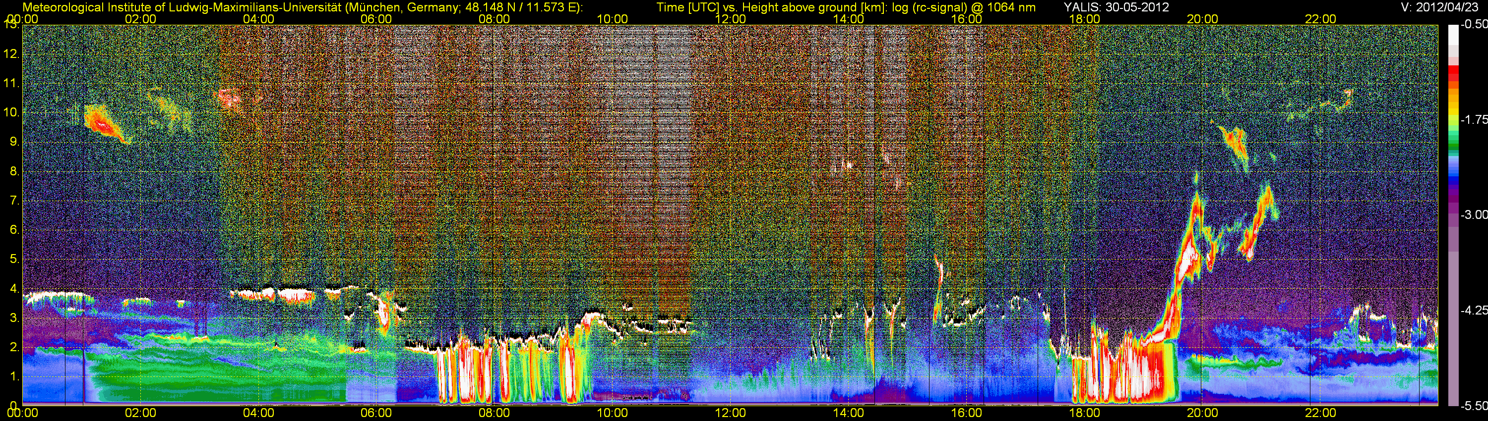Click the 22:00 label on the top time axis

(x=1320, y=19)
